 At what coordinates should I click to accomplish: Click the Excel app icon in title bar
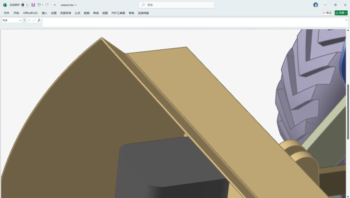pyautogui.click(x=5, y=5)
